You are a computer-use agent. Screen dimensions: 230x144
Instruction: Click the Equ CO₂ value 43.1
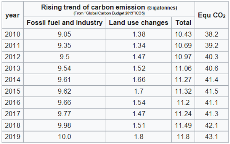coord(212,137)
